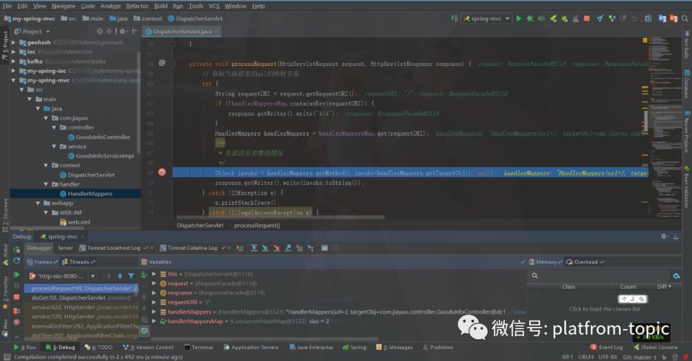Click the Rerun spring-mvc debug icon
Image resolution: width=692 pixels, height=361 pixels.
tap(17, 250)
